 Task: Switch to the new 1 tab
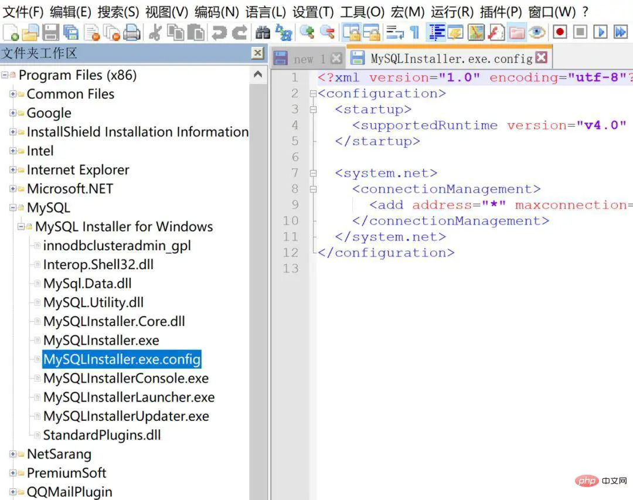coord(305,58)
